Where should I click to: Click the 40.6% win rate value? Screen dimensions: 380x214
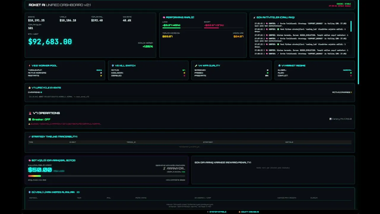127,21
